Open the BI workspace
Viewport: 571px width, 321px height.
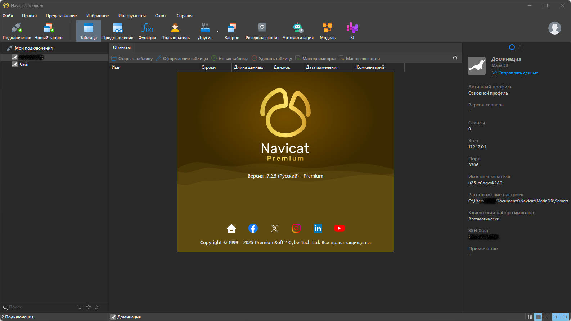pyautogui.click(x=352, y=31)
